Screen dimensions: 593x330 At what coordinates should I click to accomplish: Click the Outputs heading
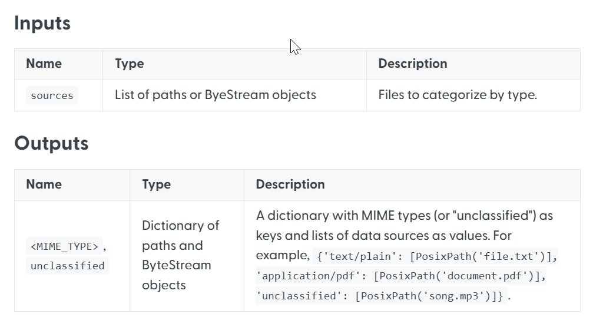pyautogui.click(x=51, y=143)
